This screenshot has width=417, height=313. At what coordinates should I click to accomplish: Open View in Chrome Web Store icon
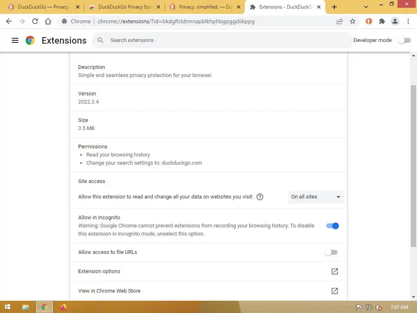[x=335, y=291]
